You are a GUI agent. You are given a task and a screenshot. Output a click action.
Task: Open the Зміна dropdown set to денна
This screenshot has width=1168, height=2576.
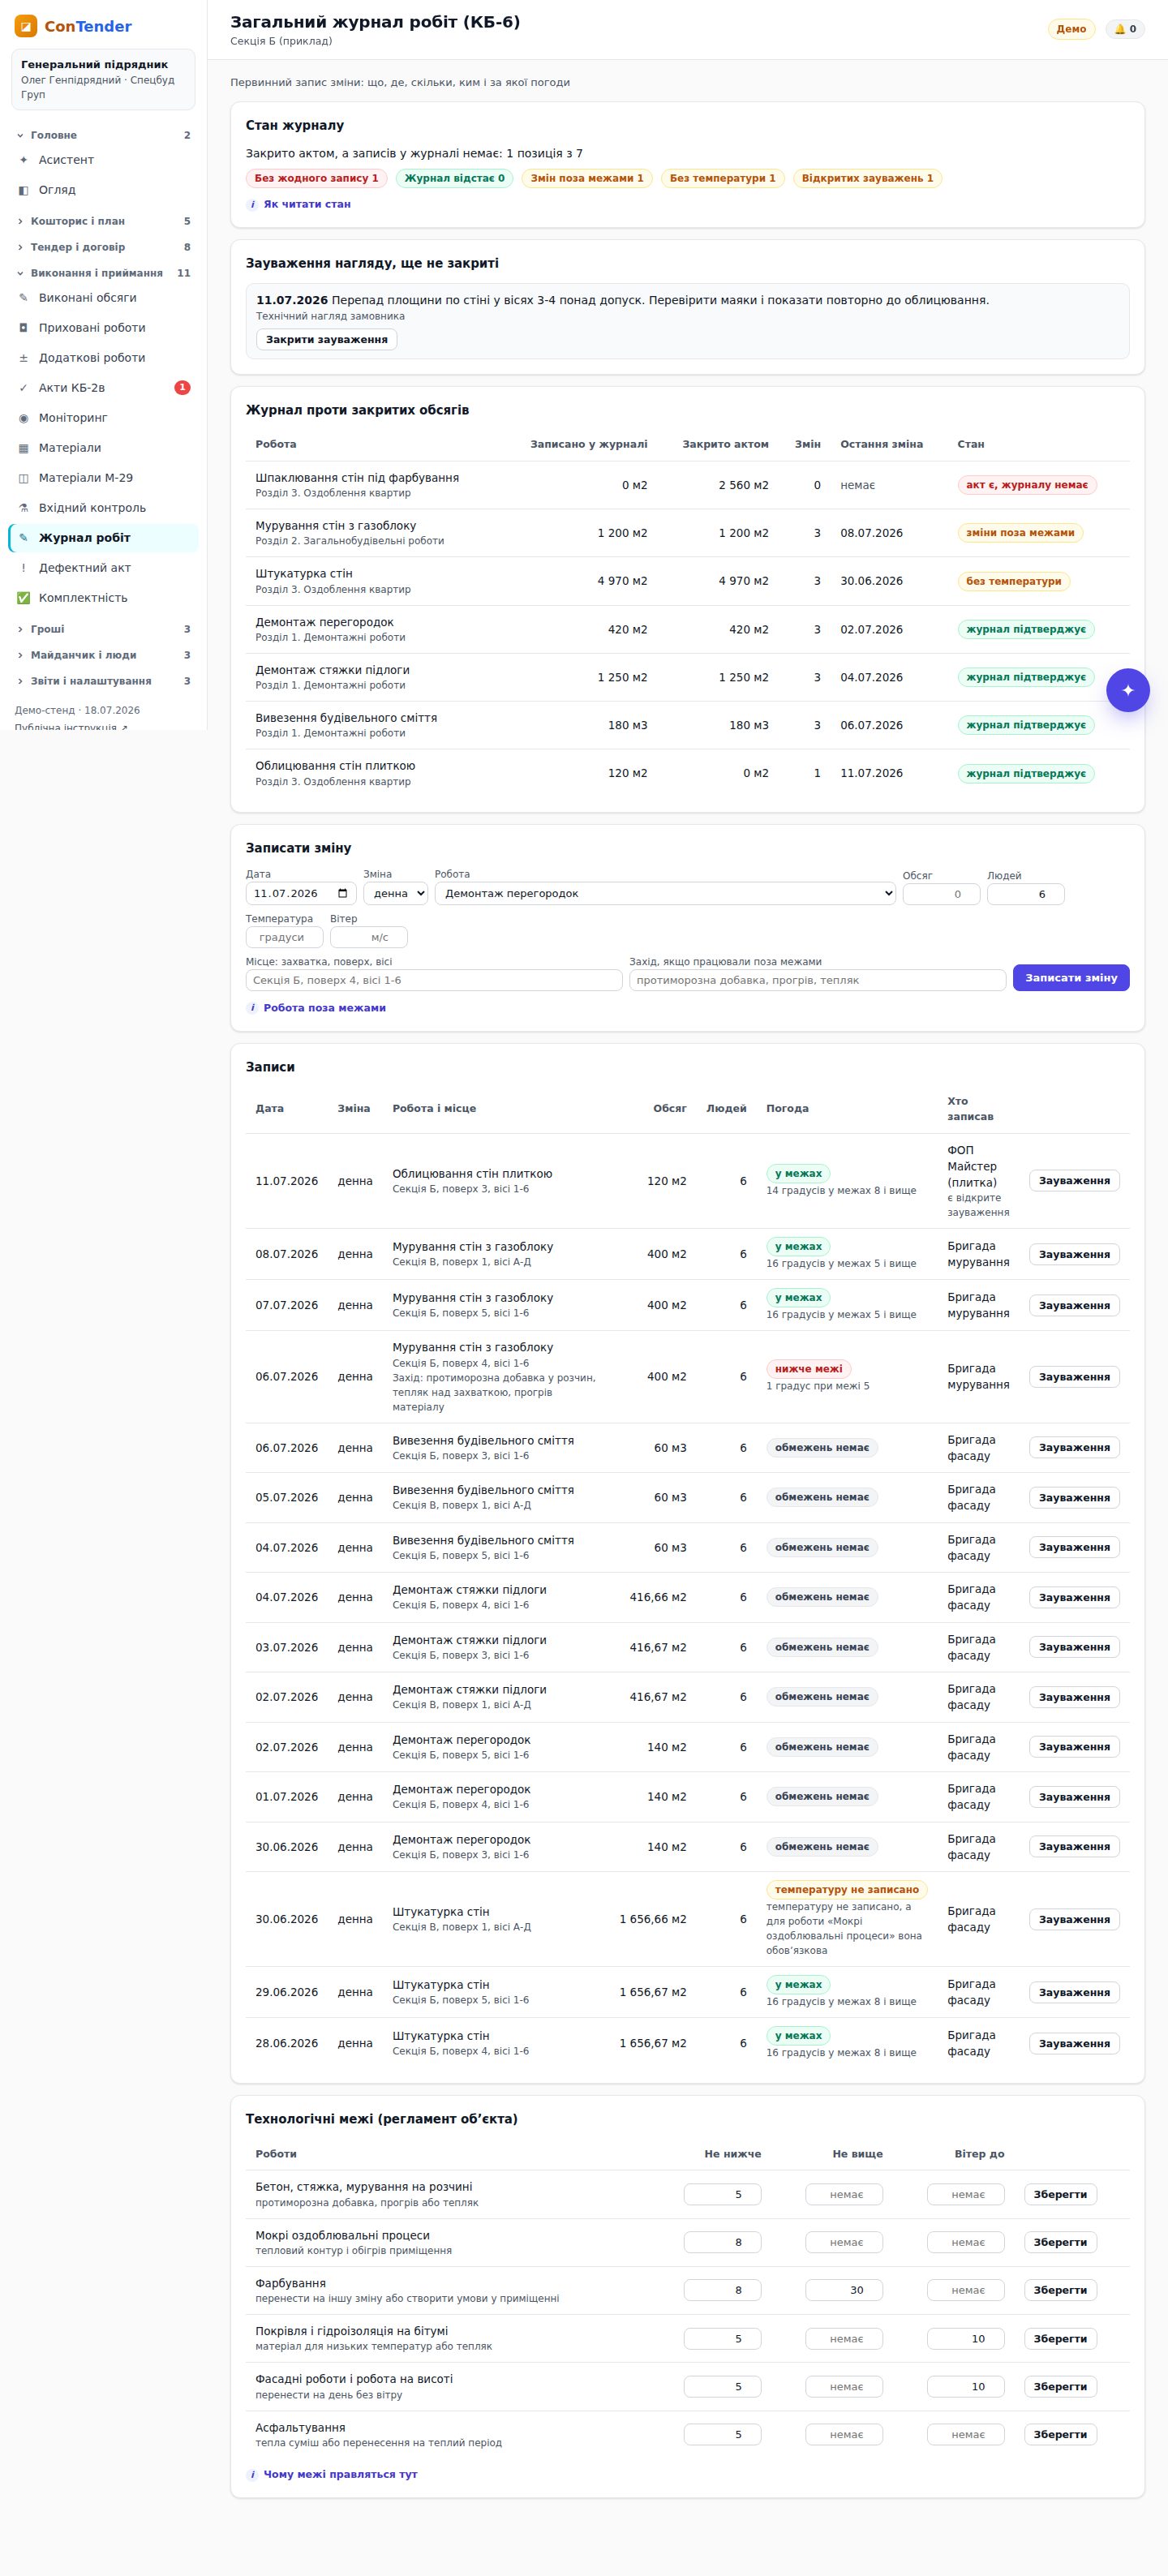pyautogui.click(x=396, y=894)
